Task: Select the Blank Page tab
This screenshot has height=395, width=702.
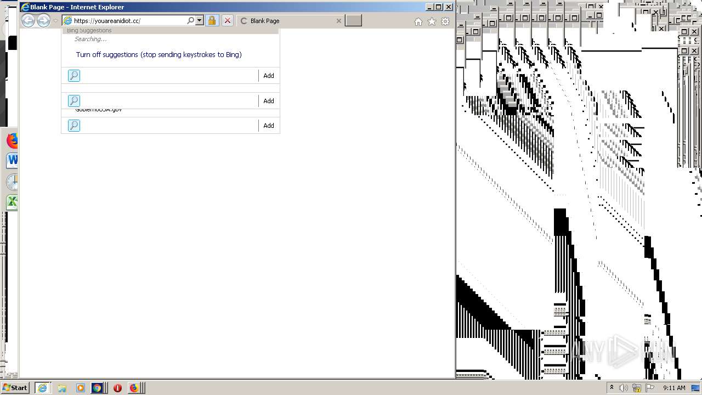Action: (x=291, y=21)
